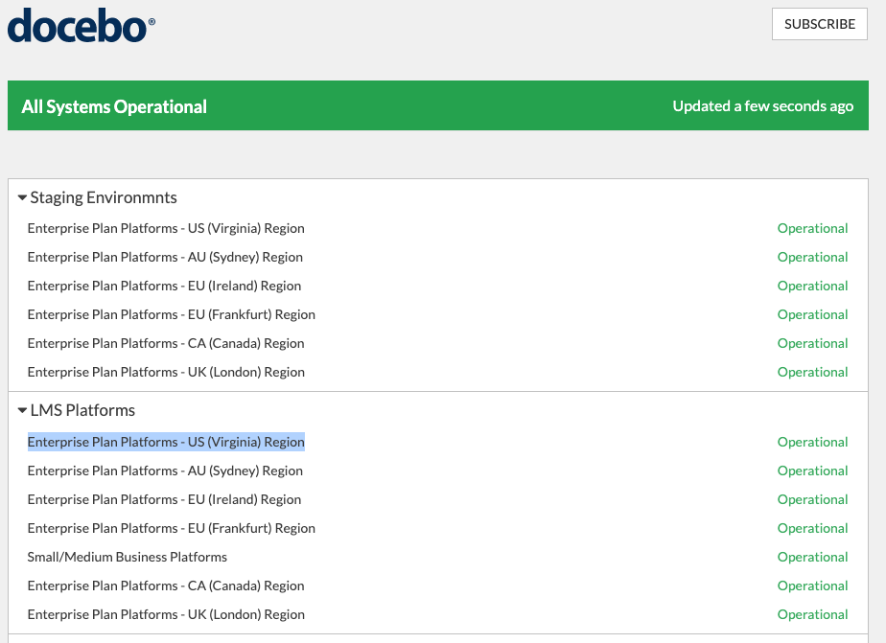
Task: Click Operational status for Small/Medium Business Platforms
Action: coord(812,557)
